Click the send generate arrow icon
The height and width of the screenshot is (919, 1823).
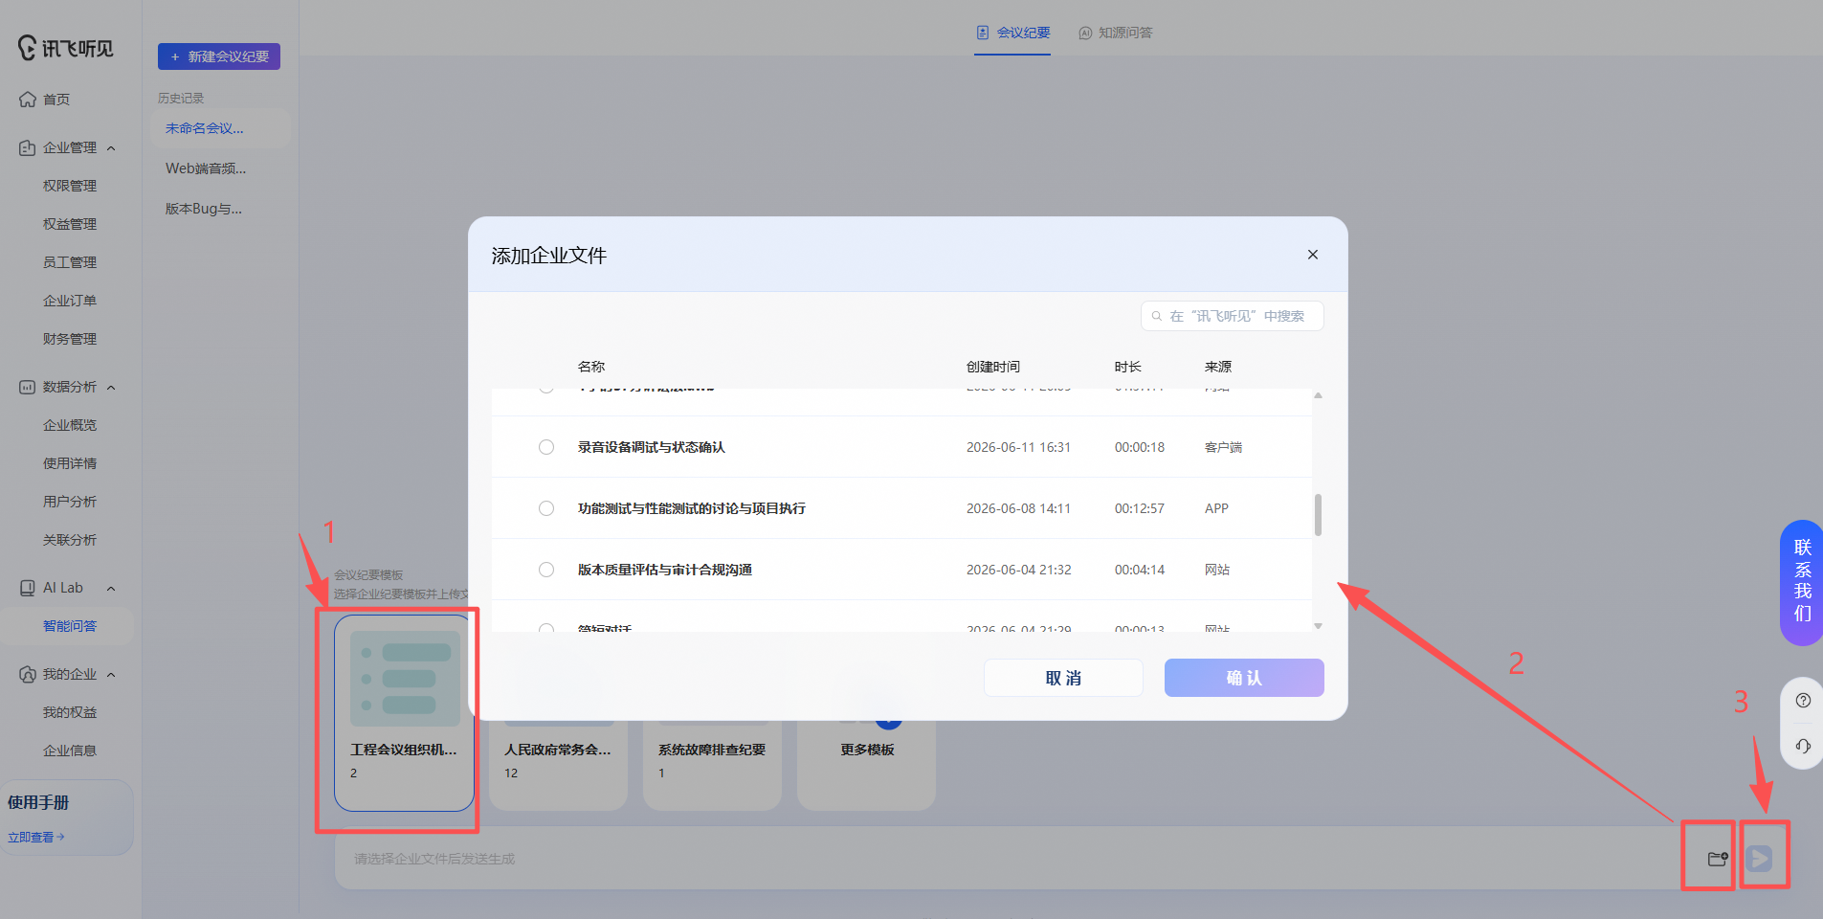[1759, 858]
